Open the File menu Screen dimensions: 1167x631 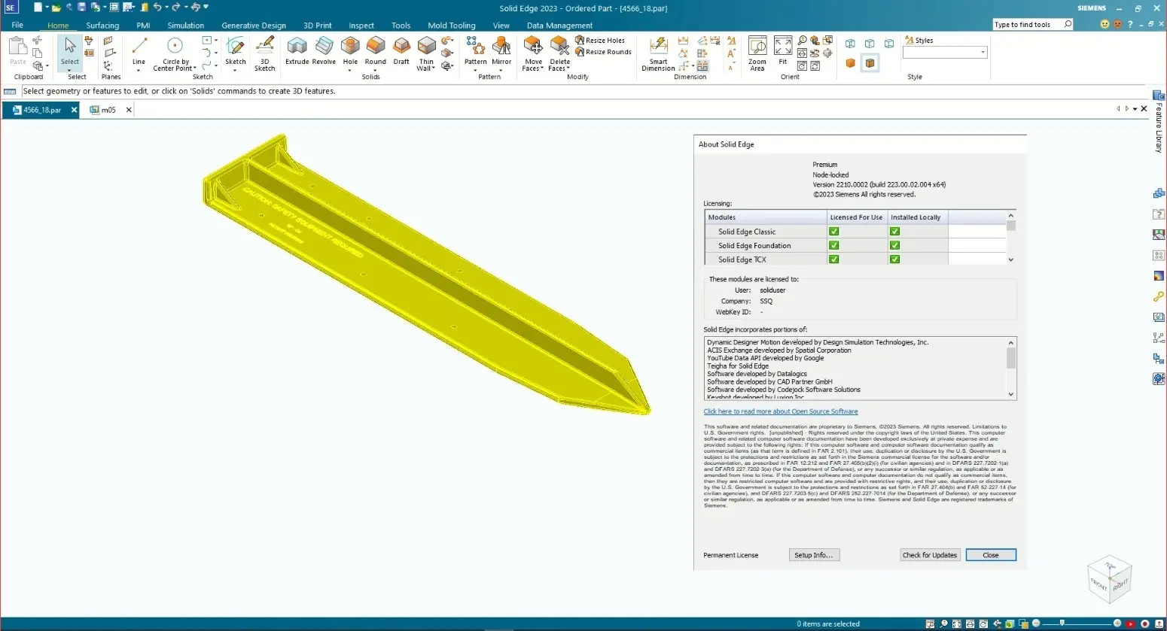coord(17,25)
